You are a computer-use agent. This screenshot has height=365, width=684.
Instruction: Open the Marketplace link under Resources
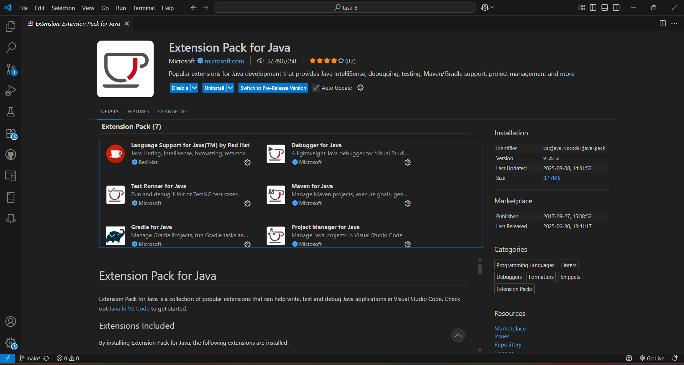(x=510, y=328)
